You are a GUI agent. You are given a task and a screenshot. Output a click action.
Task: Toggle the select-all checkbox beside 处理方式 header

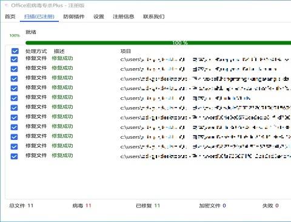click(x=15, y=51)
